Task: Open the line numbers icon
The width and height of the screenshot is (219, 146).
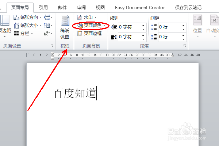Action: tap(47, 26)
